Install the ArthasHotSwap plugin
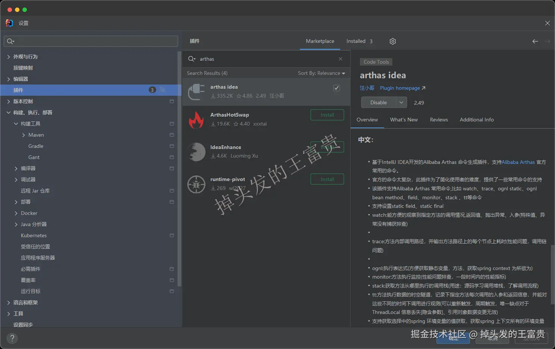The image size is (555, 349). tap(327, 115)
